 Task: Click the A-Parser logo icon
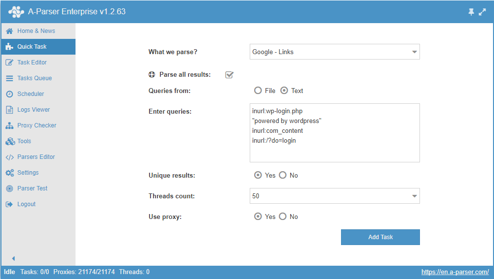click(16, 12)
